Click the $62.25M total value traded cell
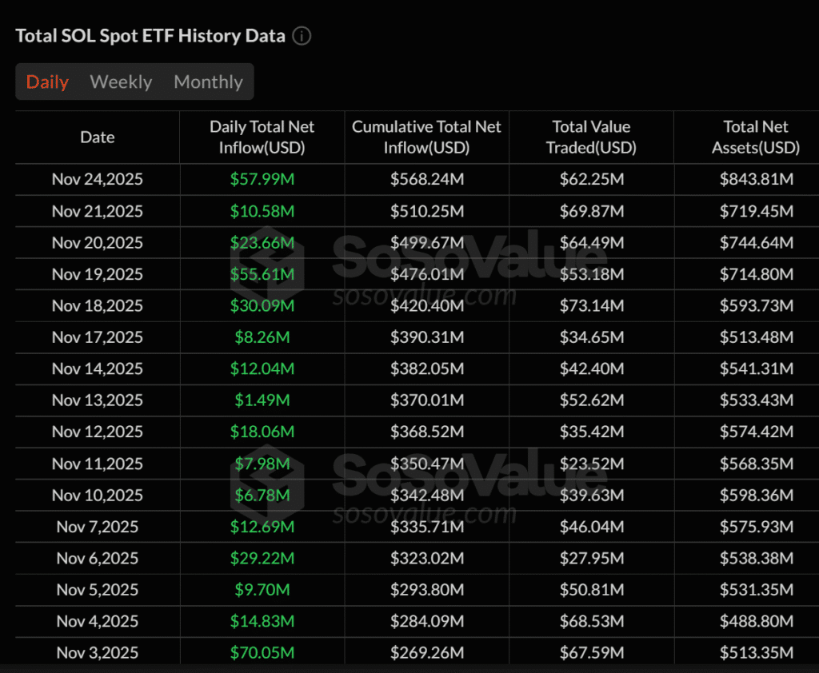 591,179
